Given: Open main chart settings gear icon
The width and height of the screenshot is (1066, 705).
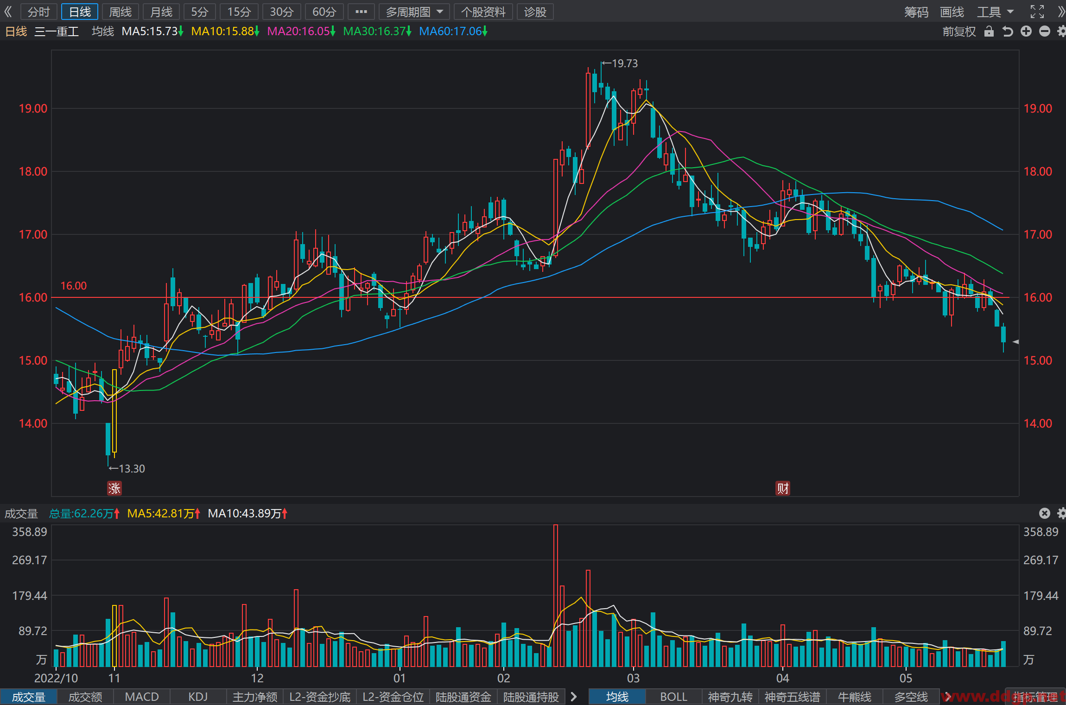Looking at the screenshot, I should 1061,31.
